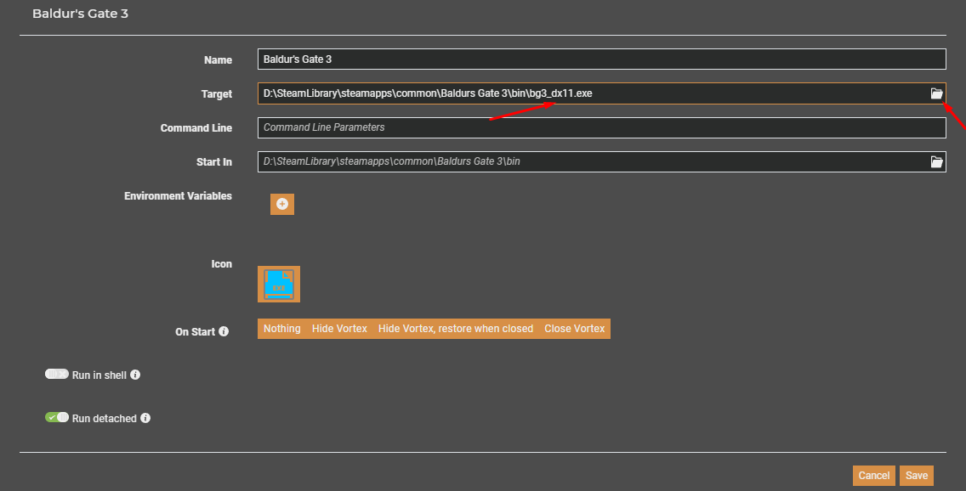Screen dimensions: 966x491
Task: Click the Command Line Parameters field
Action: pos(602,127)
